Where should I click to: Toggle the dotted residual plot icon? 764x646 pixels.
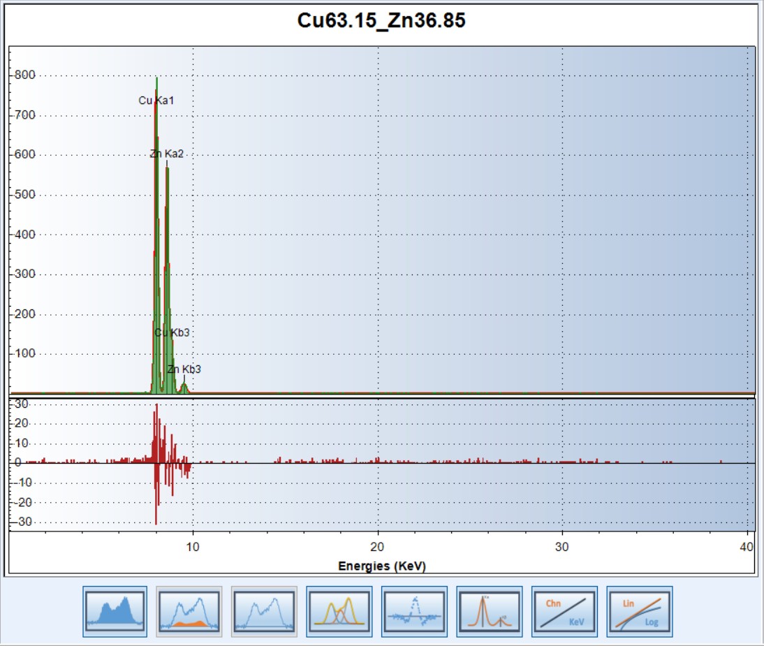[415, 611]
